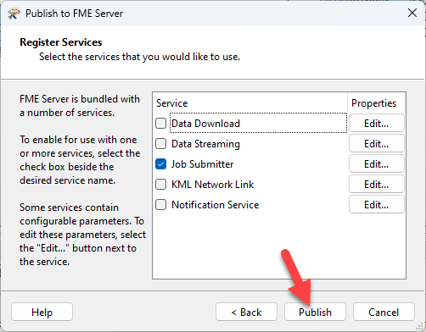Cancel the publish dialog
The height and width of the screenshot is (332, 426).
pyautogui.click(x=384, y=312)
